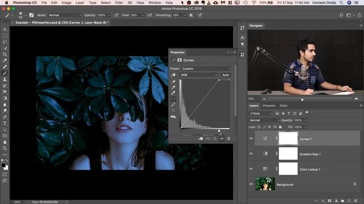Viewport: 364px width, 204px height.
Task: Open the Layers Opacity dropdown arrow
Action: click(306, 120)
